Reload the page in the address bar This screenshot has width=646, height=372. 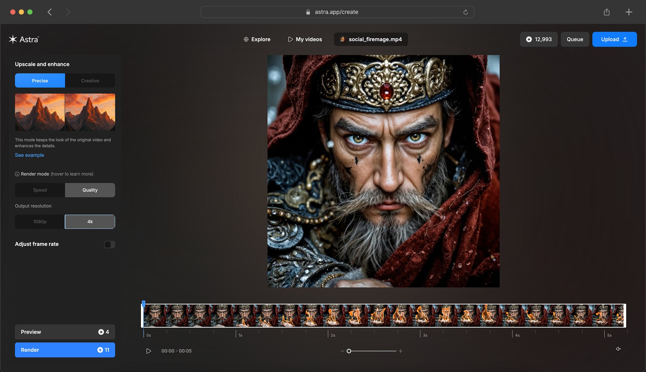(465, 12)
